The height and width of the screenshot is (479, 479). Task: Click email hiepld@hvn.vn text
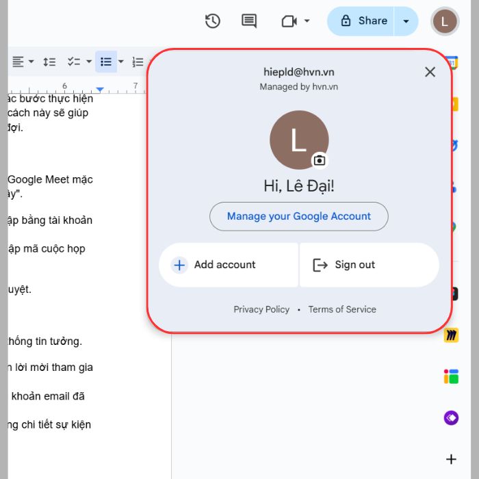point(299,72)
